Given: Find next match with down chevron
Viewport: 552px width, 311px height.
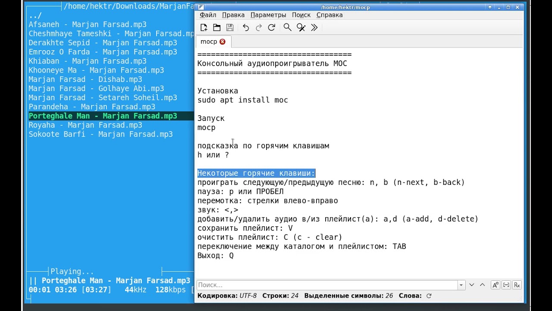Looking at the screenshot, I should point(472,285).
